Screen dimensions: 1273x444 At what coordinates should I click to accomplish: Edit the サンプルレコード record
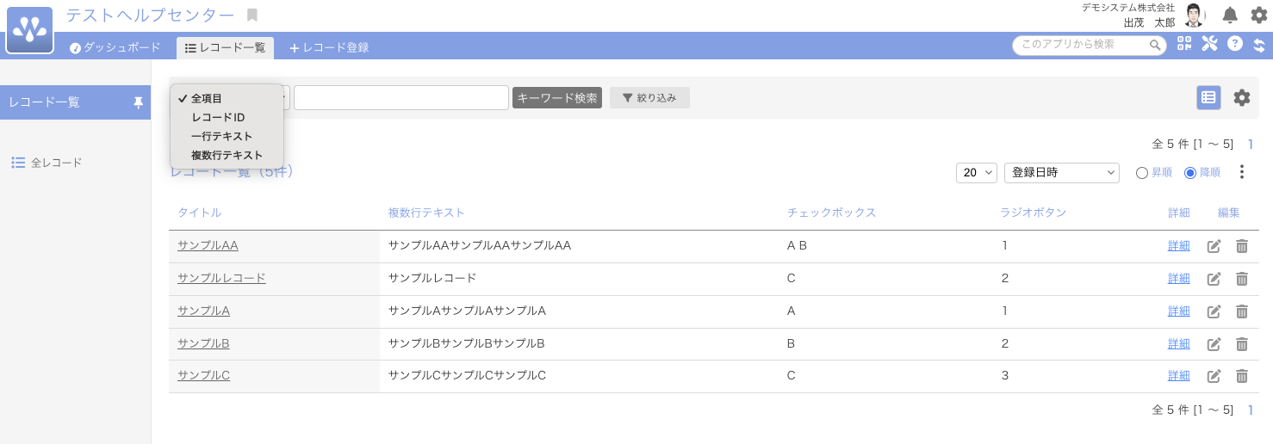(1214, 279)
